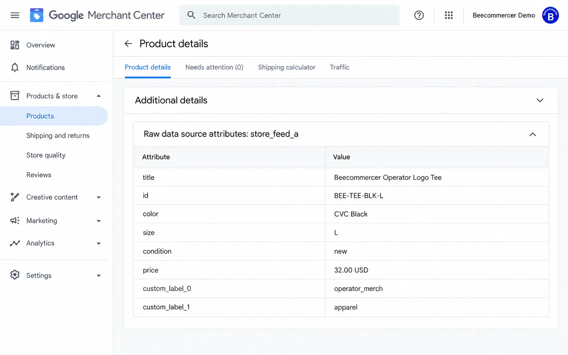Click the Search Merchant Center field
Viewport: 568px width, 355px height.
click(x=289, y=15)
